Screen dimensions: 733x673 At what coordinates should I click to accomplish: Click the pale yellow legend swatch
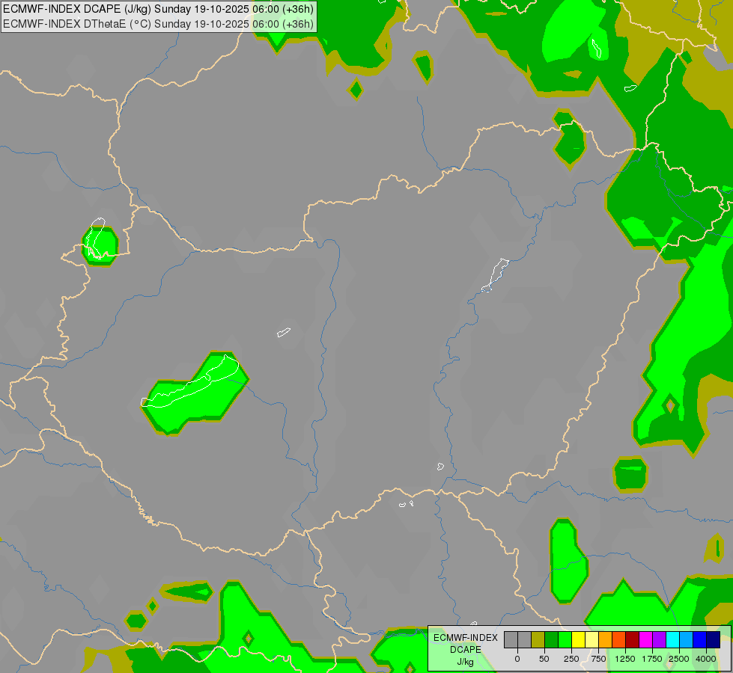[x=591, y=640]
